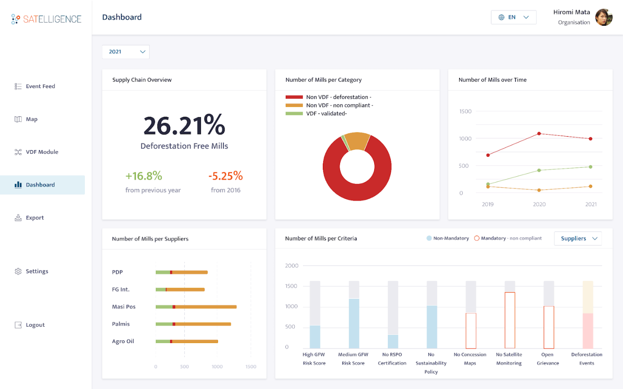
Task: Click the language dropdown chevron
Action: pyautogui.click(x=526, y=17)
